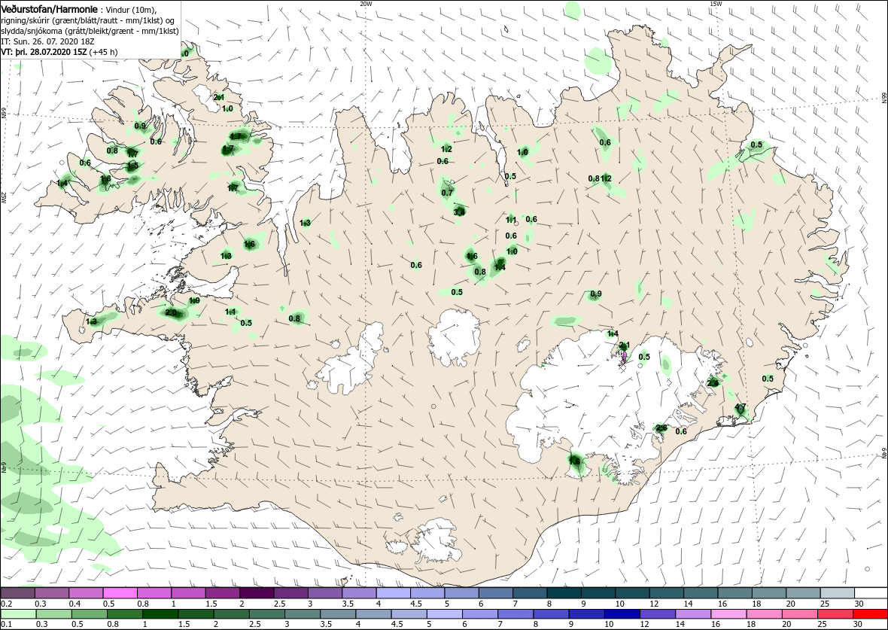The width and height of the screenshot is (888, 630).
Task: Click the '15W' longitude label
Action: 715,4
